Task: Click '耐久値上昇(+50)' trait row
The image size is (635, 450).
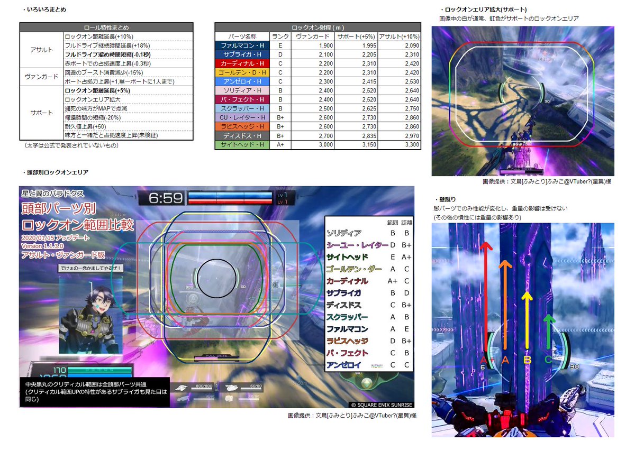Action: tap(128, 126)
